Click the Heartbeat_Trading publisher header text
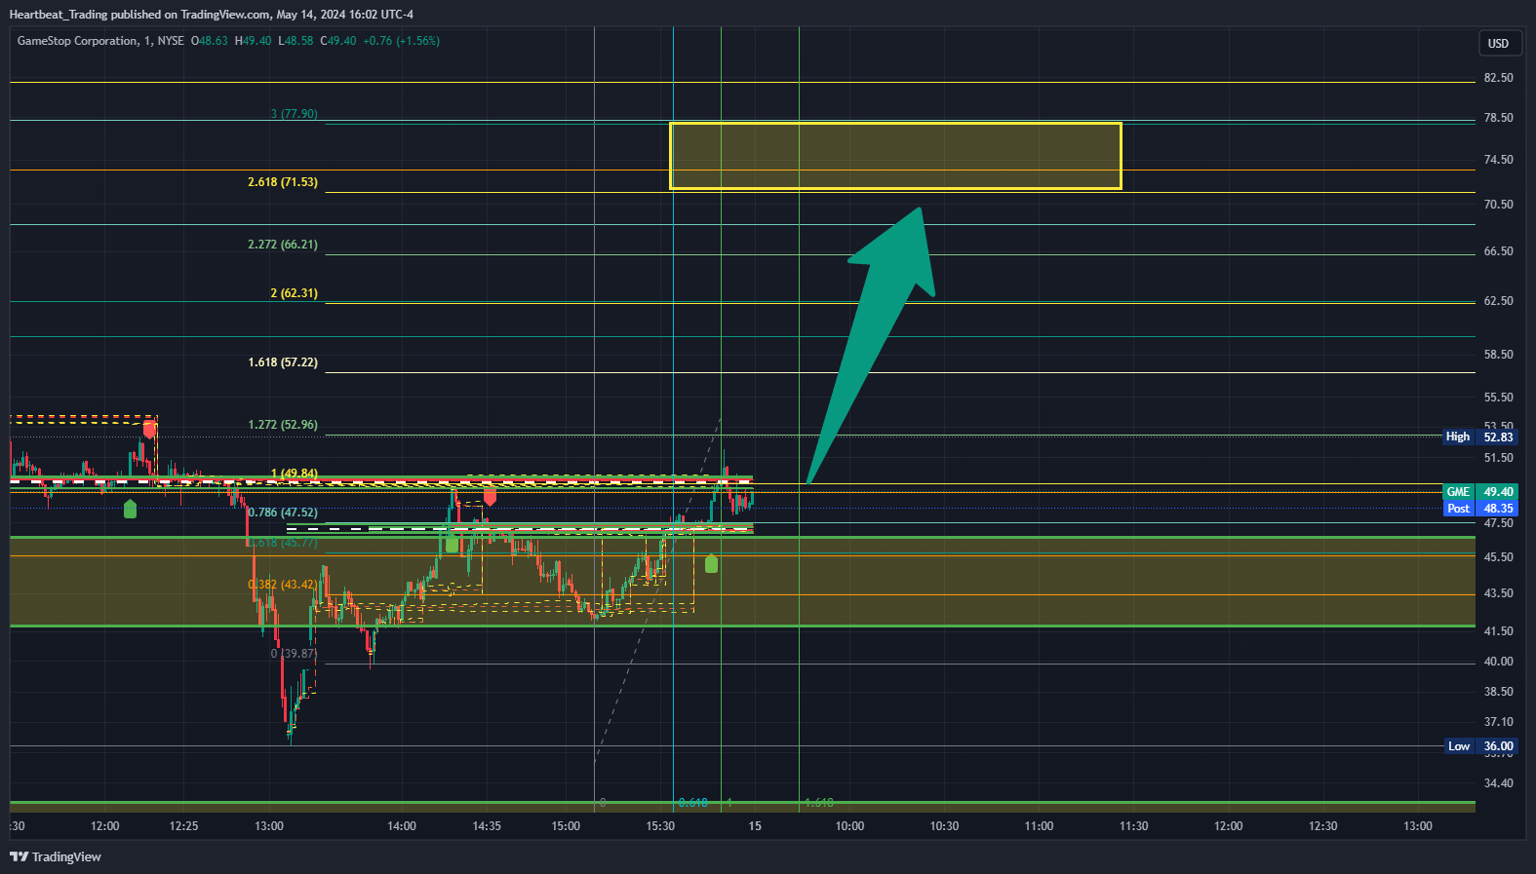Image resolution: width=1536 pixels, height=874 pixels. pos(58,15)
